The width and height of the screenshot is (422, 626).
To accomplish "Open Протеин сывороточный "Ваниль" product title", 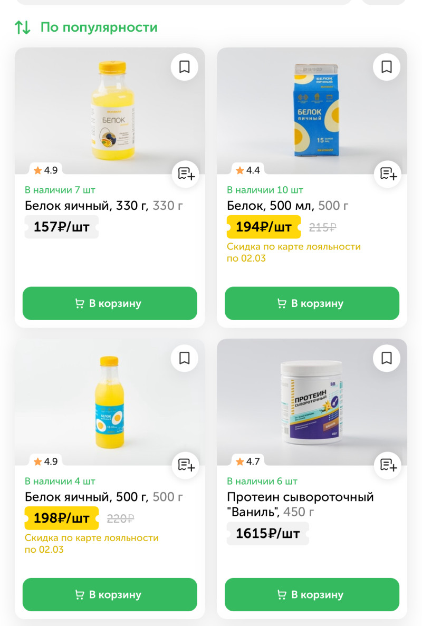I will click(300, 504).
